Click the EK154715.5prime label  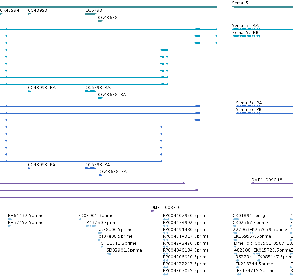[255, 271]
